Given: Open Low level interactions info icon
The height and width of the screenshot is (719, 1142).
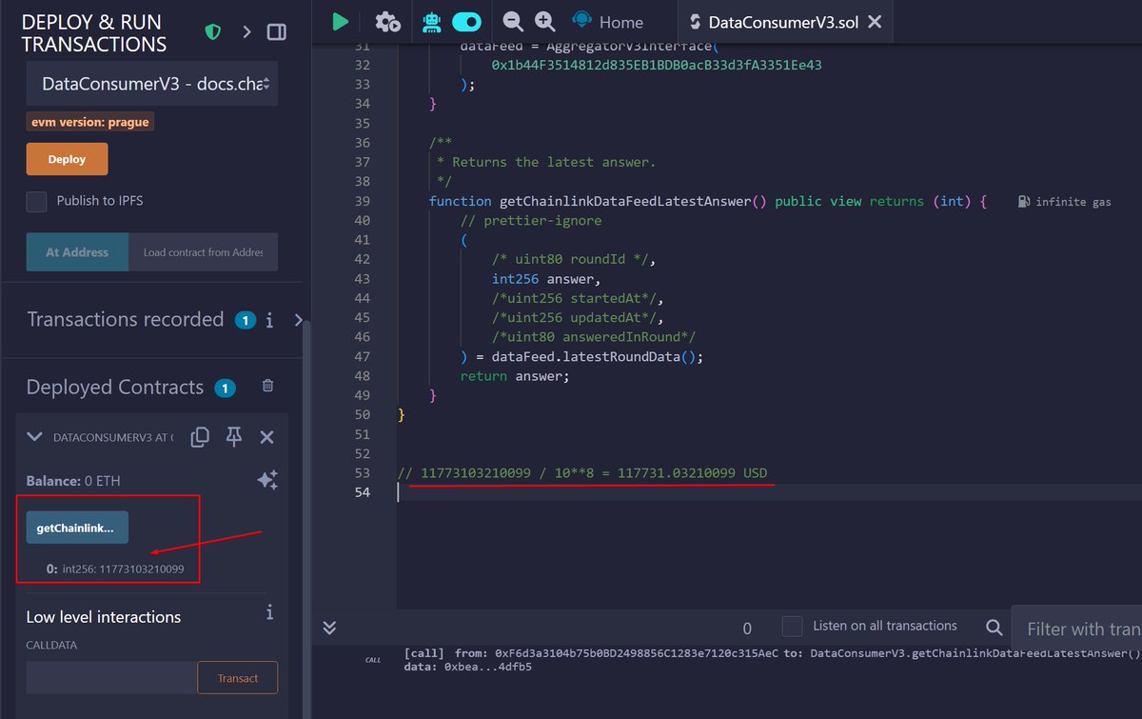Looking at the screenshot, I should [x=270, y=611].
